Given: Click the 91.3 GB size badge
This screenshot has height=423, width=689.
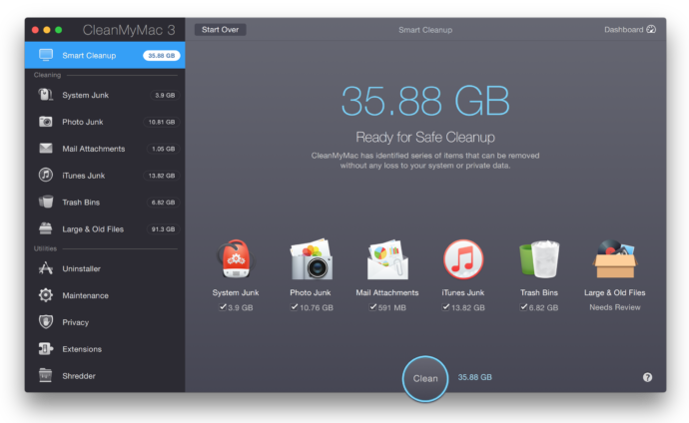Looking at the screenshot, I should click(163, 228).
